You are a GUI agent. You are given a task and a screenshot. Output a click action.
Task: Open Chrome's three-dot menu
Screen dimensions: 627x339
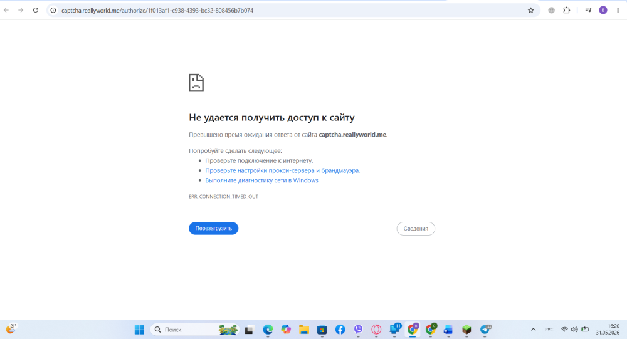[x=618, y=11]
